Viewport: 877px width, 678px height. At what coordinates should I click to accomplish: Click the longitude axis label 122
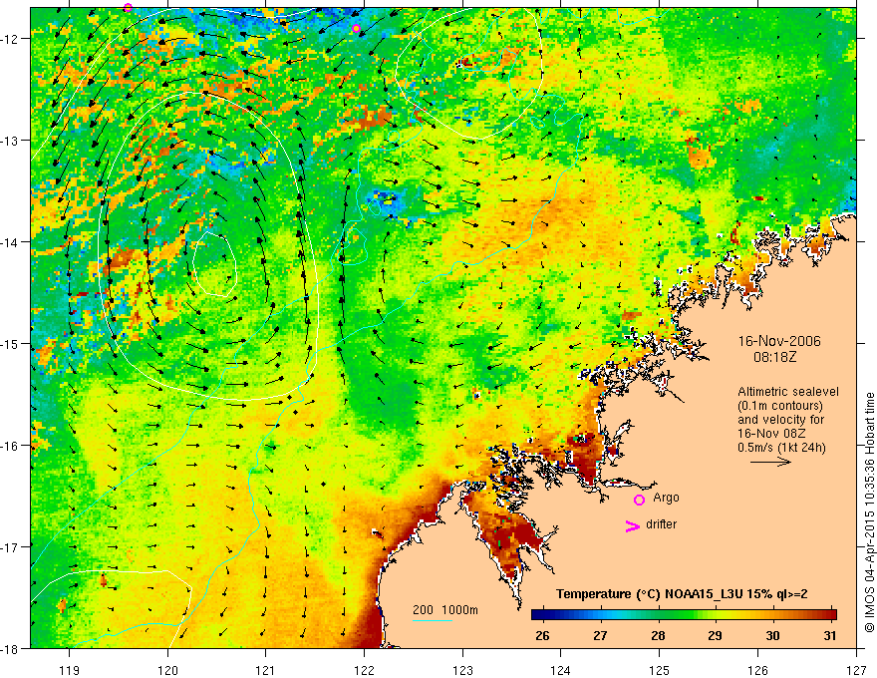(364, 670)
